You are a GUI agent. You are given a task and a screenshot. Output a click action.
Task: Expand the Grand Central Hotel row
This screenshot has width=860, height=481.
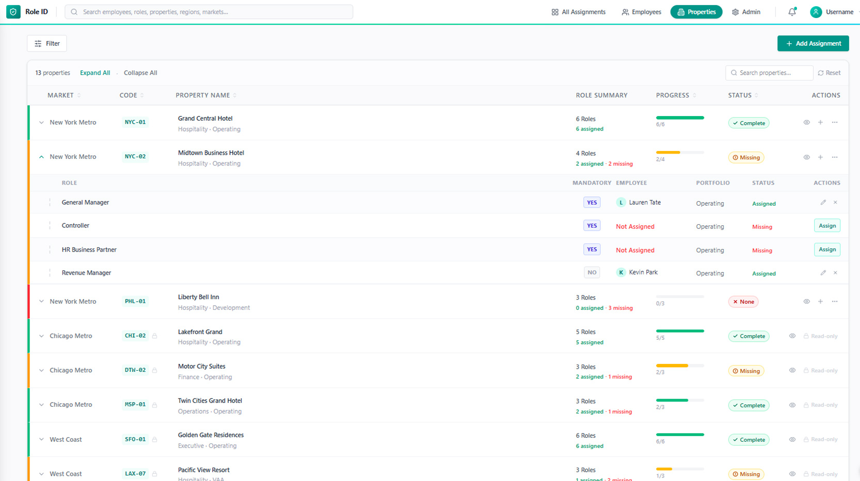pyautogui.click(x=41, y=123)
